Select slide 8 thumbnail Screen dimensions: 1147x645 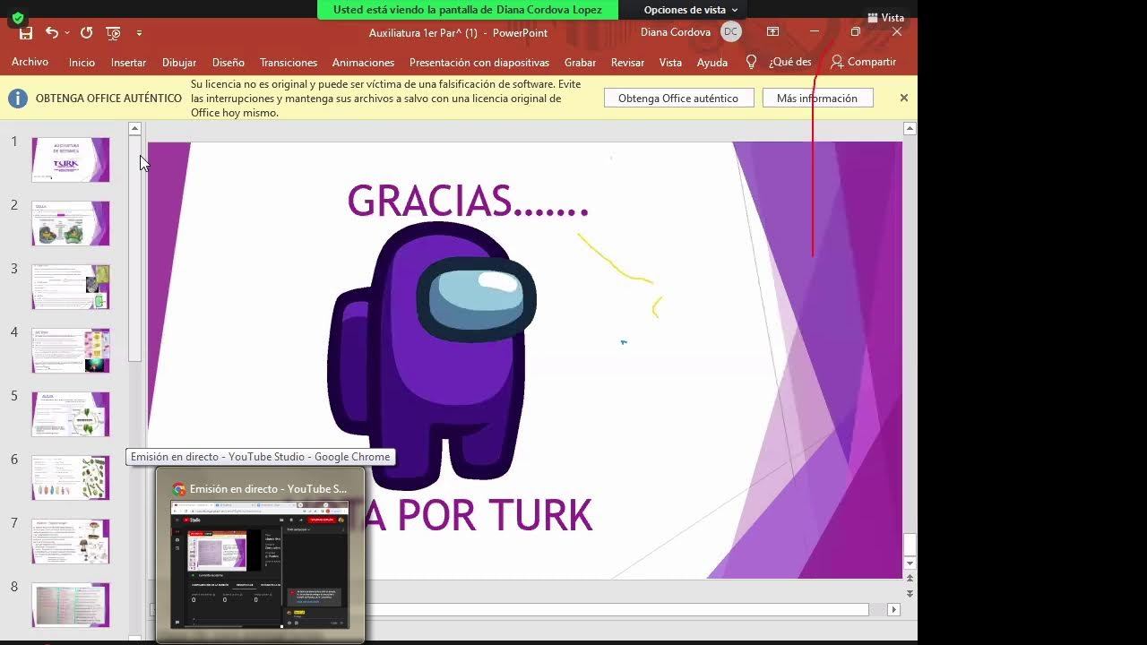click(71, 605)
